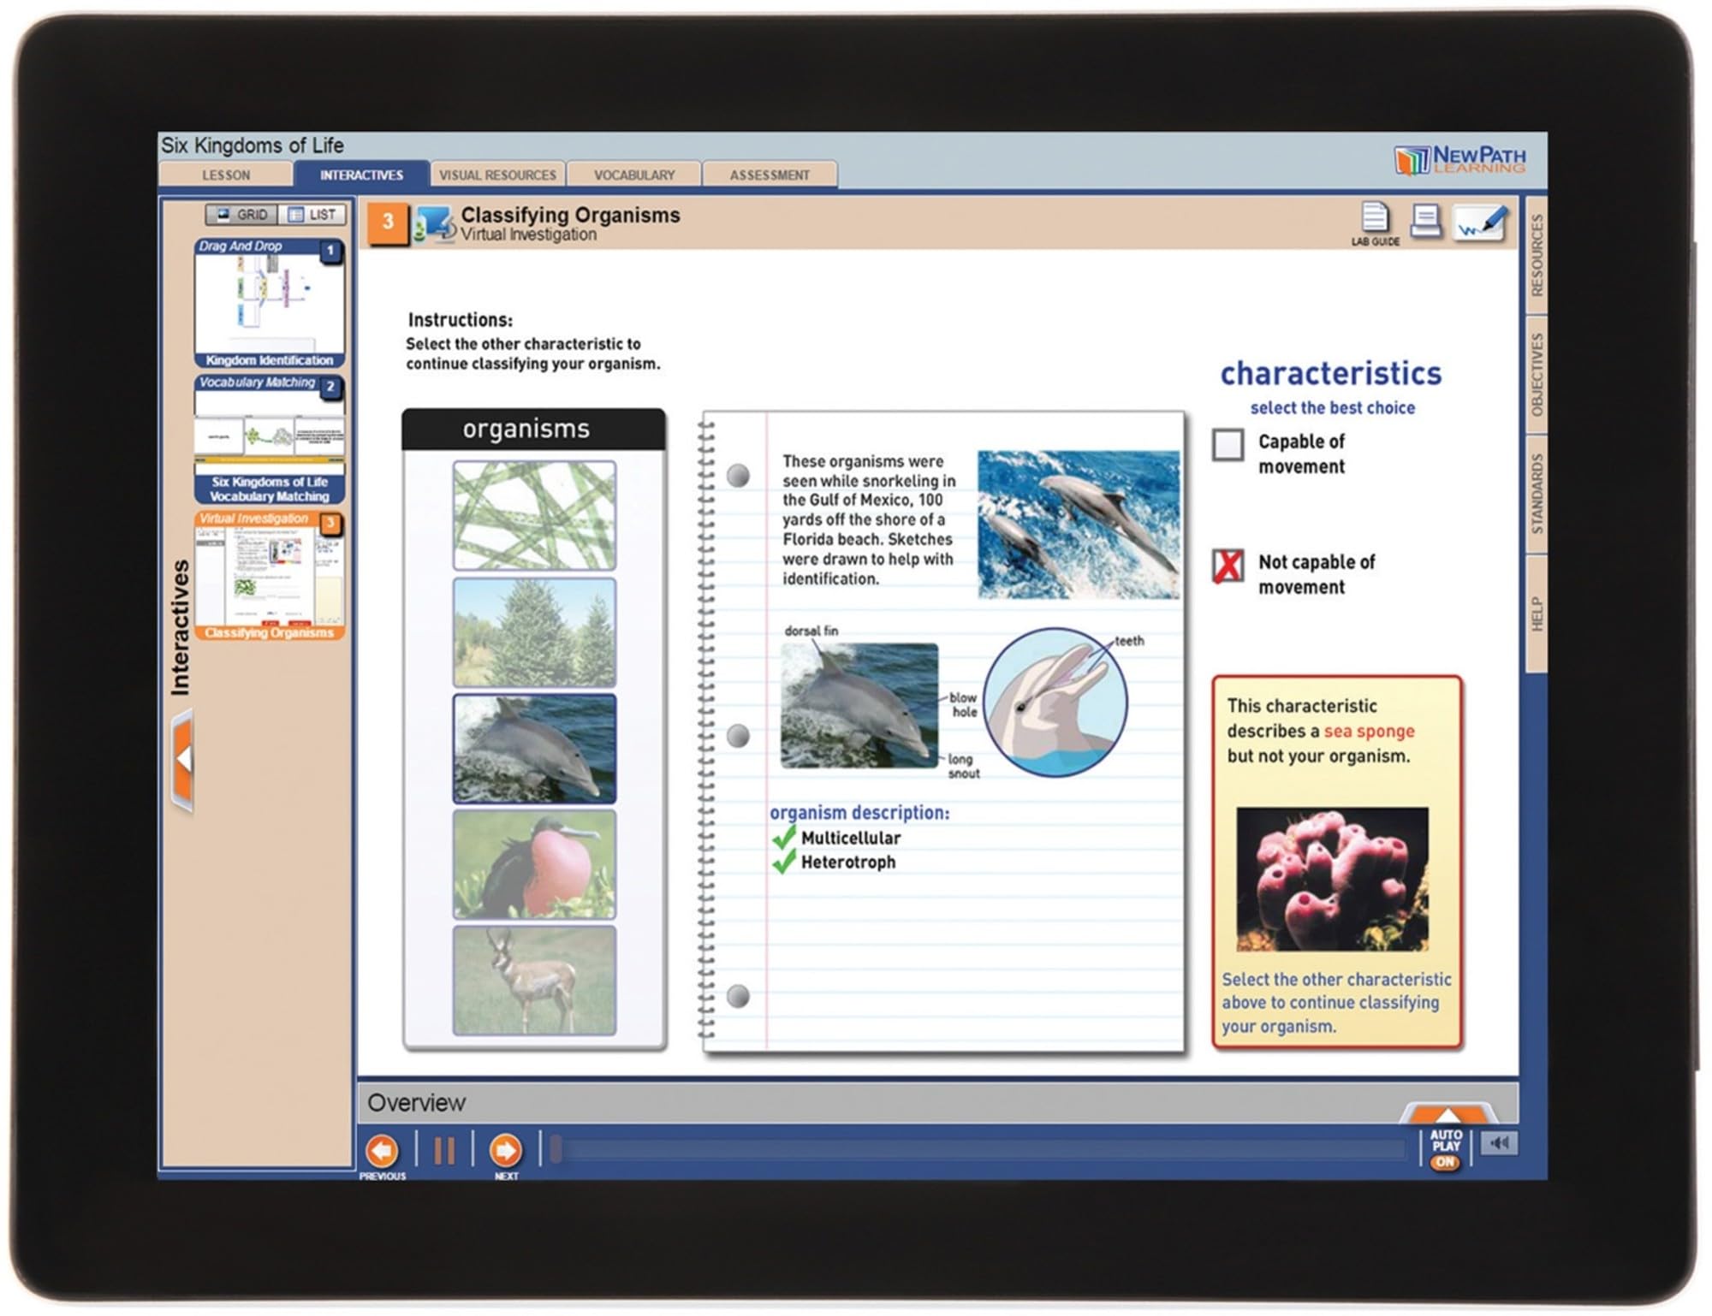Expand the Resources side tab
The image size is (1712, 1316).
pyautogui.click(x=1537, y=255)
